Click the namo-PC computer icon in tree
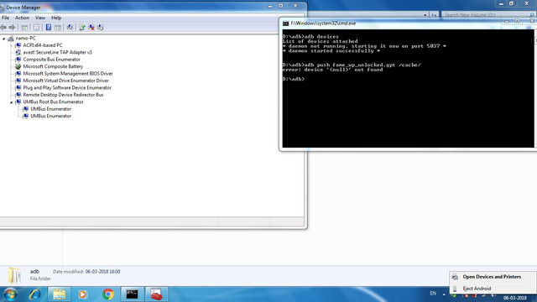537x302 pixels. pos(11,39)
